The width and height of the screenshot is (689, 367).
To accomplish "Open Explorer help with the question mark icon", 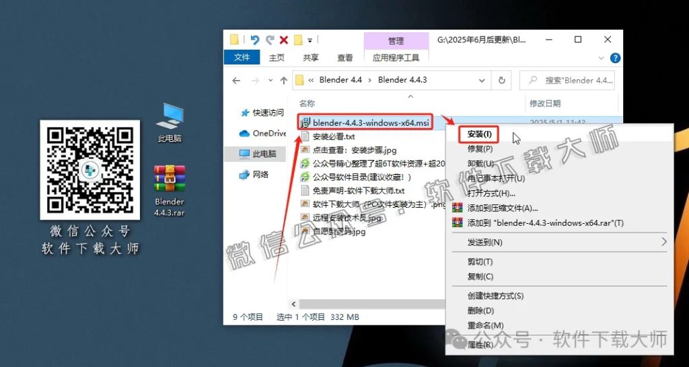I will coord(615,58).
